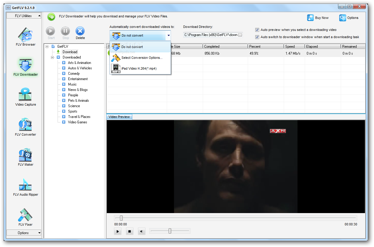Launch the FLV Fixer tool

click(x=25, y=217)
